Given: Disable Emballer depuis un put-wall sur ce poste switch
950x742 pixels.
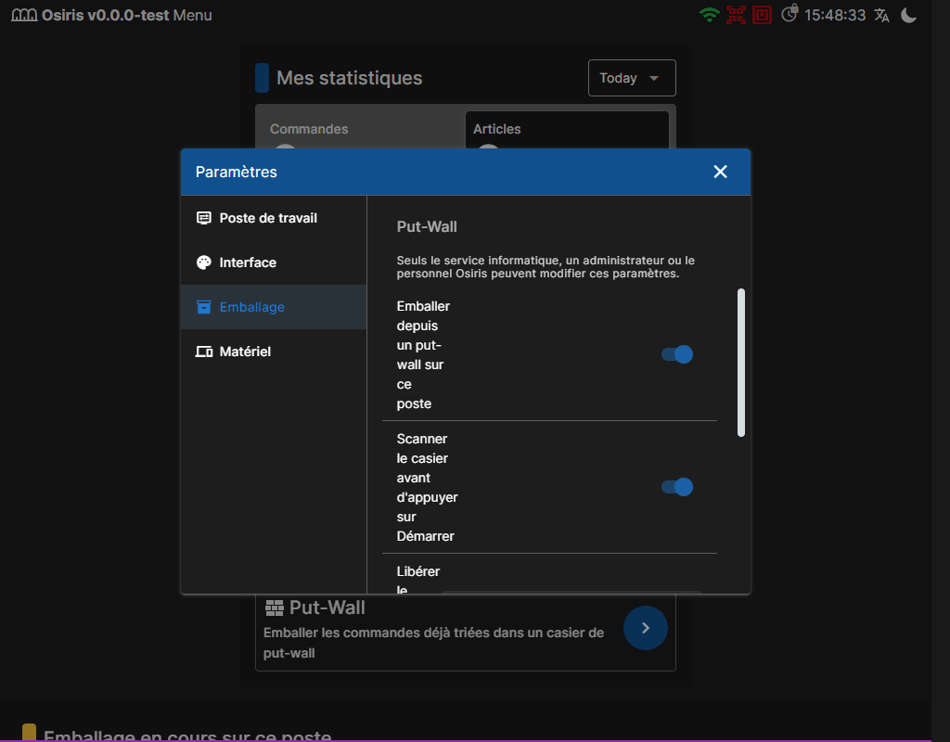Looking at the screenshot, I should coord(676,354).
